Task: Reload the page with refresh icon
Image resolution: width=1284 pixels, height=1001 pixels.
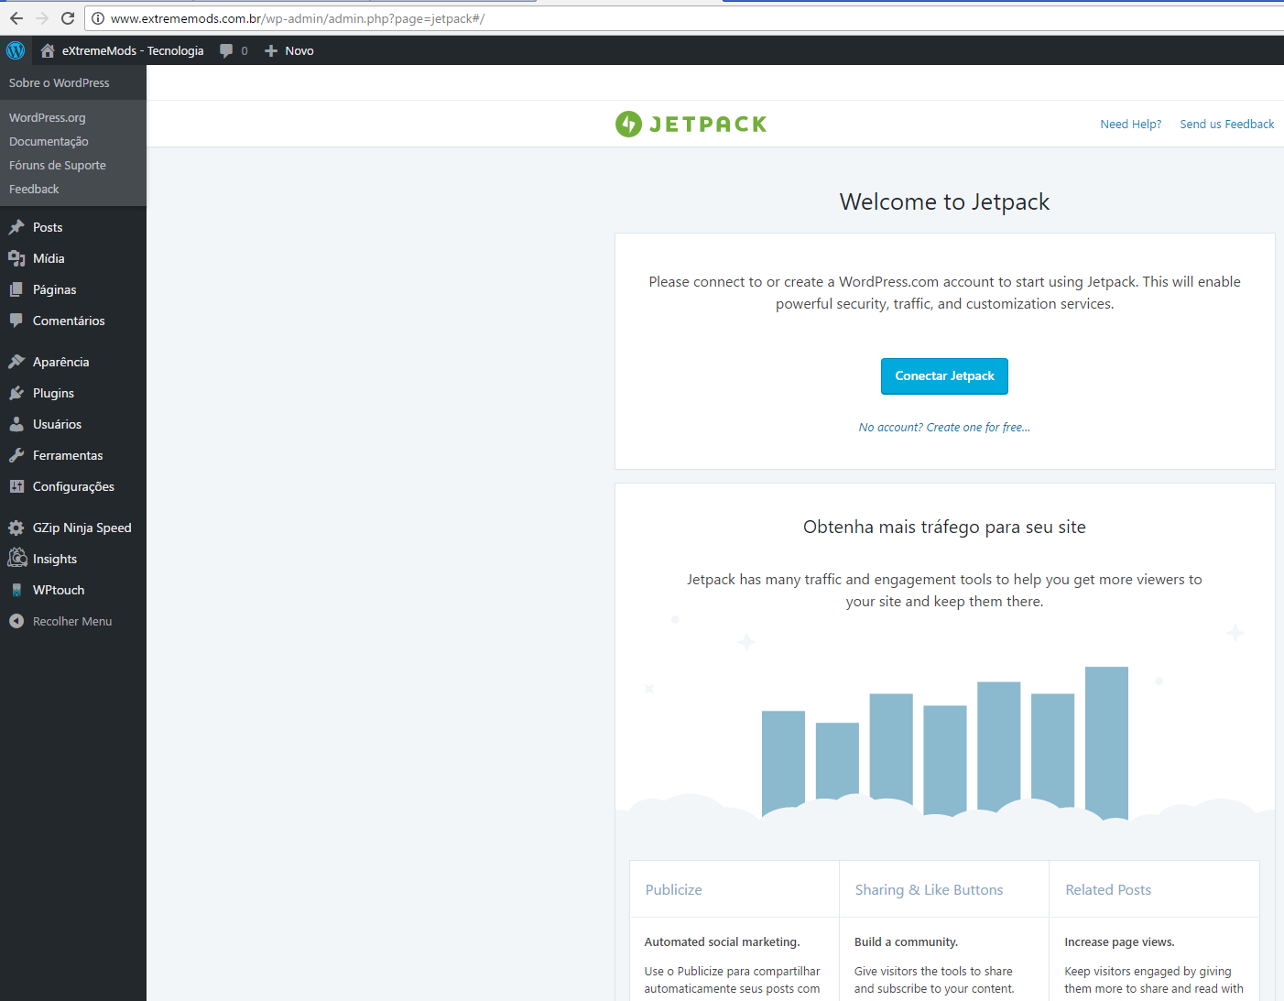Action: pyautogui.click(x=68, y=18)
